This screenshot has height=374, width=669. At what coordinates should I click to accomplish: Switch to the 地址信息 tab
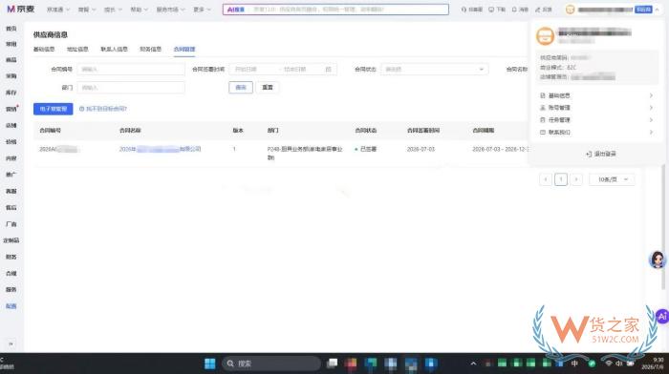click(77, 49)
